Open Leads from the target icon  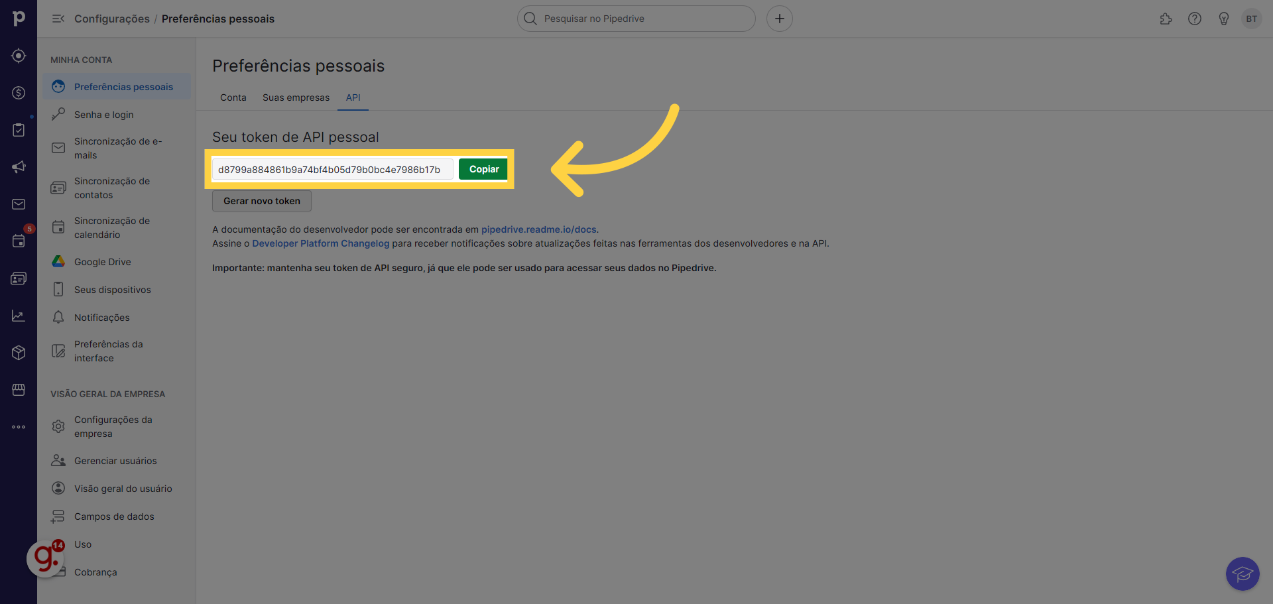pyautogui.click(x=19, y=56)
